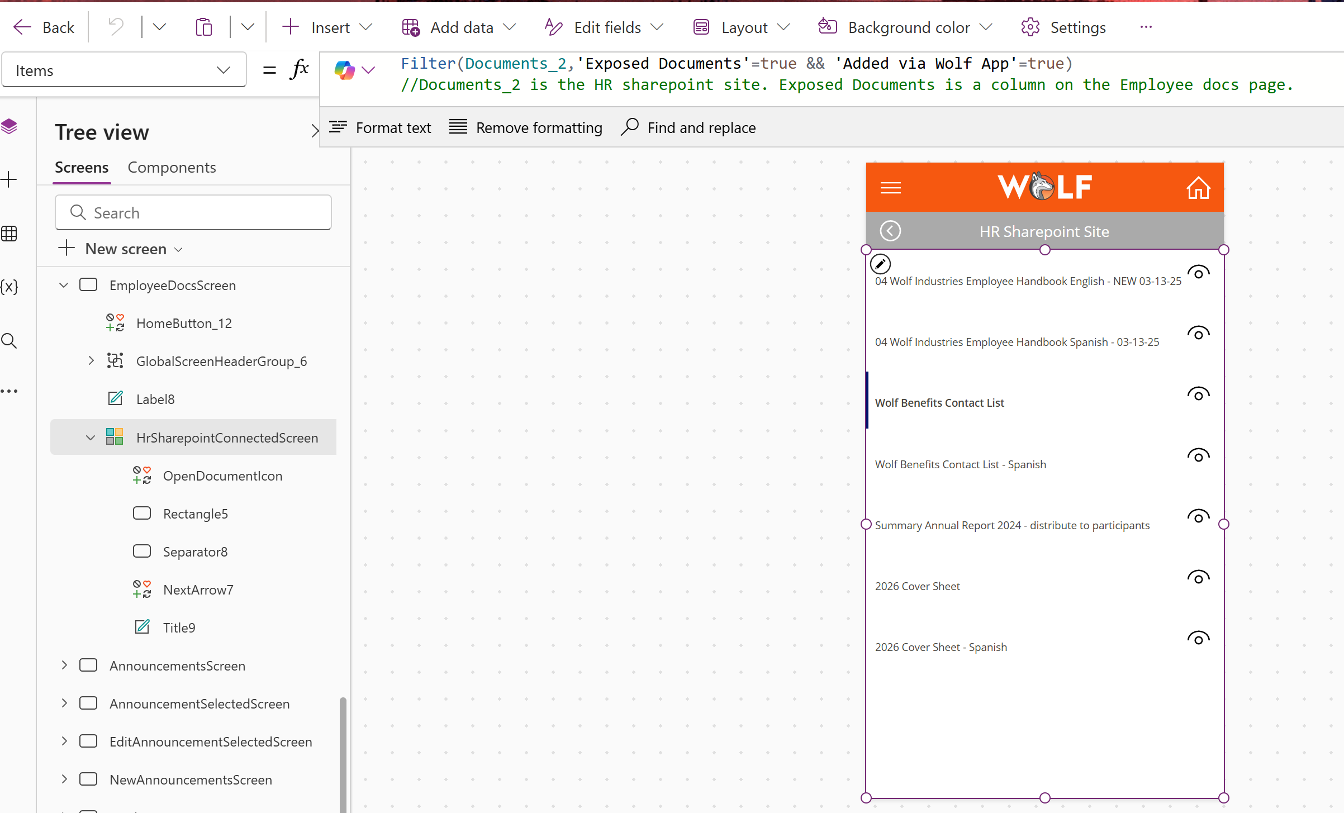Collapse the Tree view panel chevron
1344x813 pixels.
315,131
